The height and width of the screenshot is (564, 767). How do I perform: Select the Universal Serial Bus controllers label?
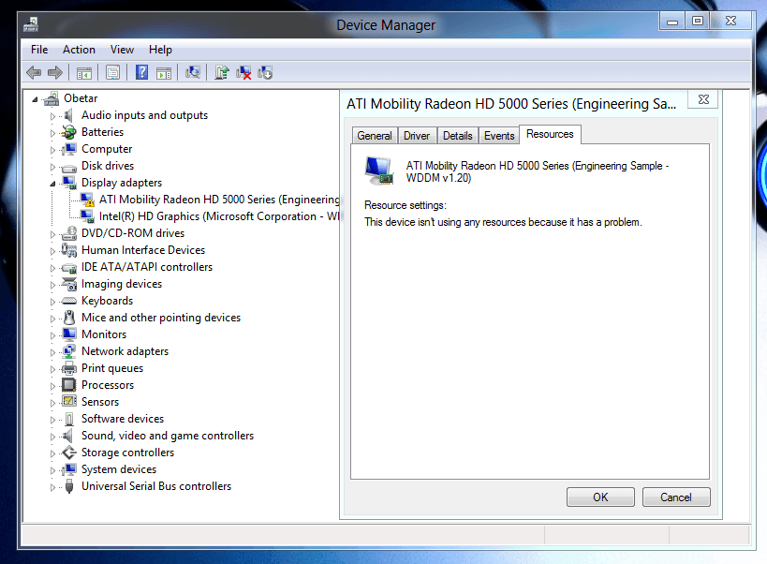(156, 486)
